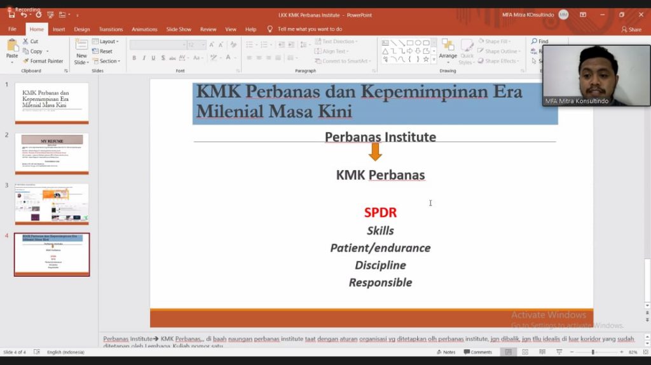Screen dimensions: 651x365
Task: Open the Shape Fill dropdown
Action: pyautogui.click(x=495, y=41)
